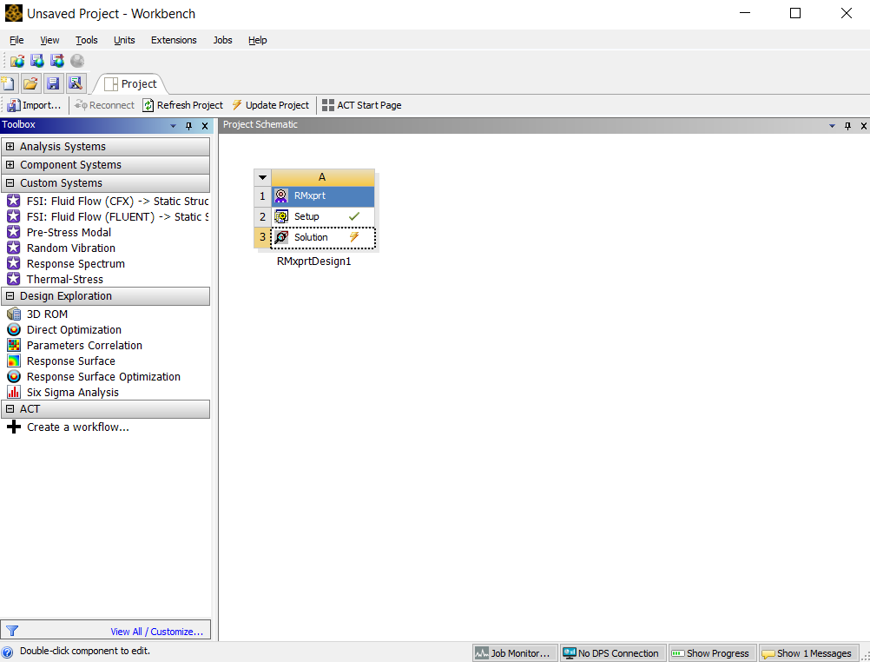Open Job Monitor... in status bar
Screen dimensions: 870x662
pyautogui.click(x=514, y=653)
